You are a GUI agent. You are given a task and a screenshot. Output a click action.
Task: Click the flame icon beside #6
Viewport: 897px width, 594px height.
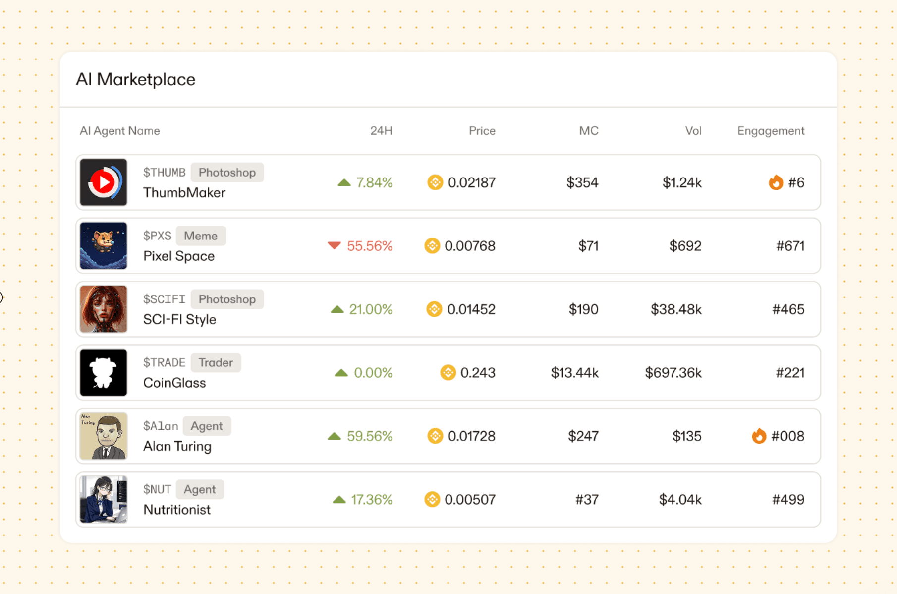[x=776, y=182]
